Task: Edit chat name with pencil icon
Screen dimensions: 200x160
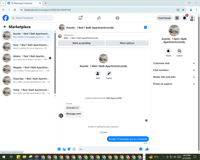Action: pos(109,74)
